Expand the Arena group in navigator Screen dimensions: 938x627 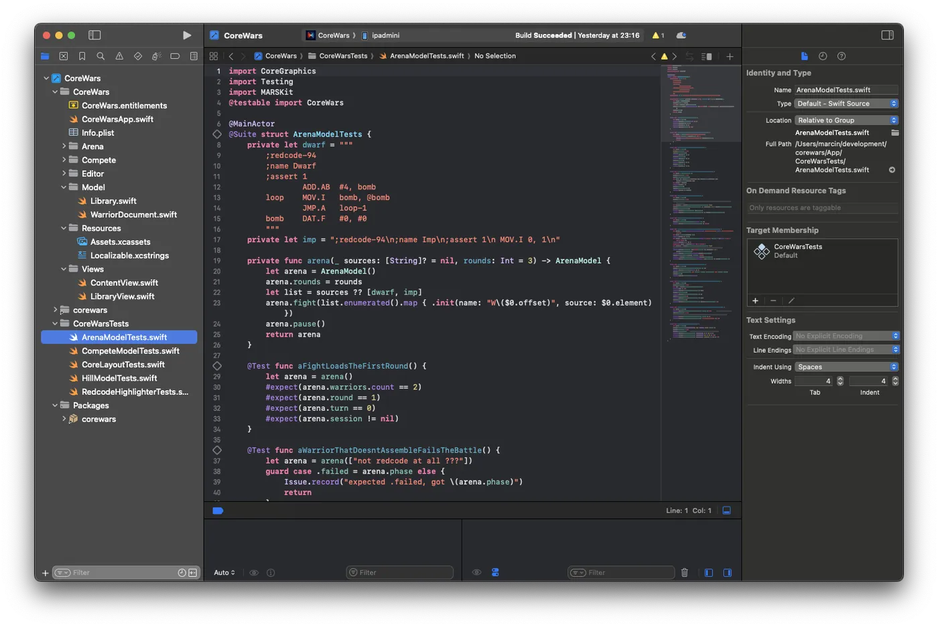coord(64,147)
